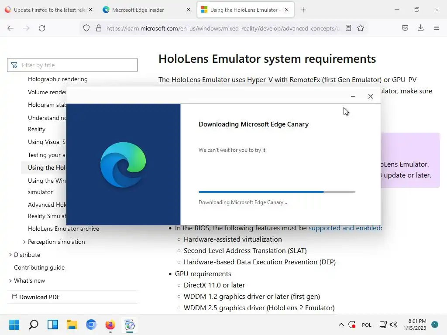The image size is (447, 335).
Task: Expand the Perception simulation section
Action: (x=24, y=242)
